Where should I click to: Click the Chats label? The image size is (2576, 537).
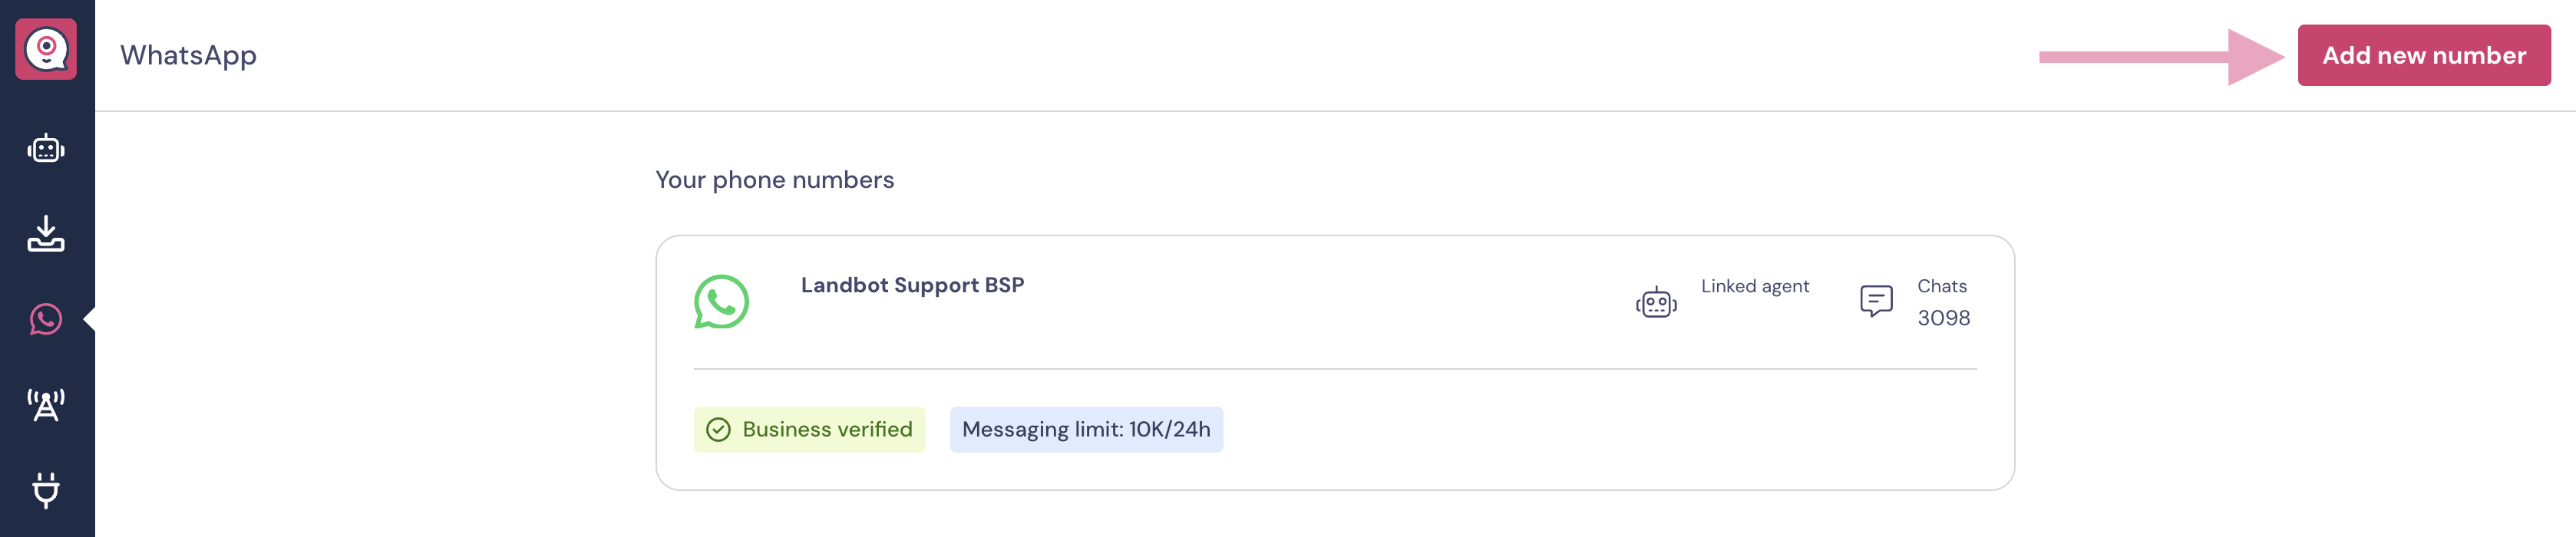1941,286
